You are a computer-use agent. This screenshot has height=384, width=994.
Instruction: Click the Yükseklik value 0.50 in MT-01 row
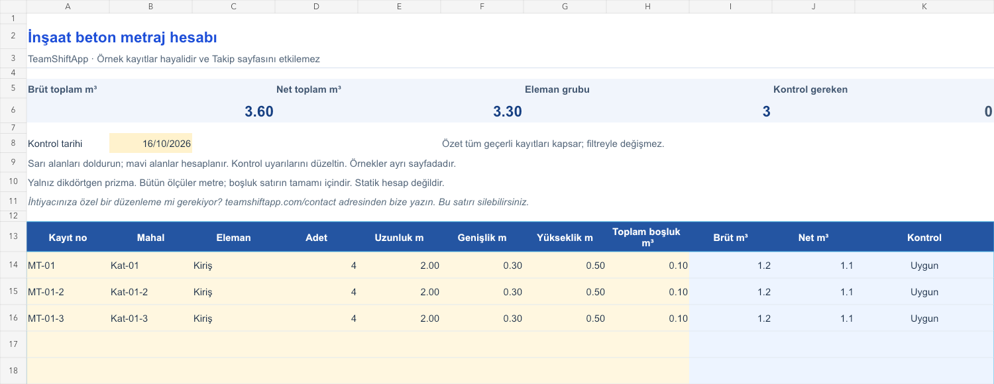click(x=565, y=265)
